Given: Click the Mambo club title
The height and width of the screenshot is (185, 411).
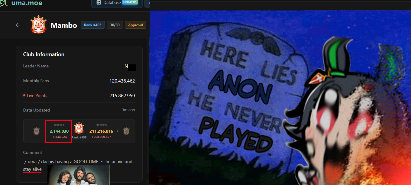Looking at the screenshot, I should 64,25.
